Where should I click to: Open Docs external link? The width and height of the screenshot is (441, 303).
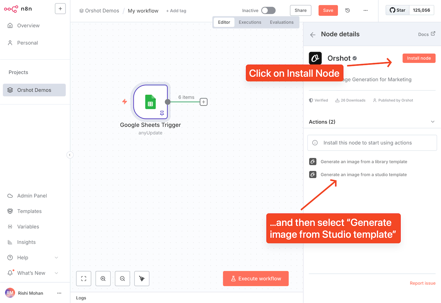(427, 34)
